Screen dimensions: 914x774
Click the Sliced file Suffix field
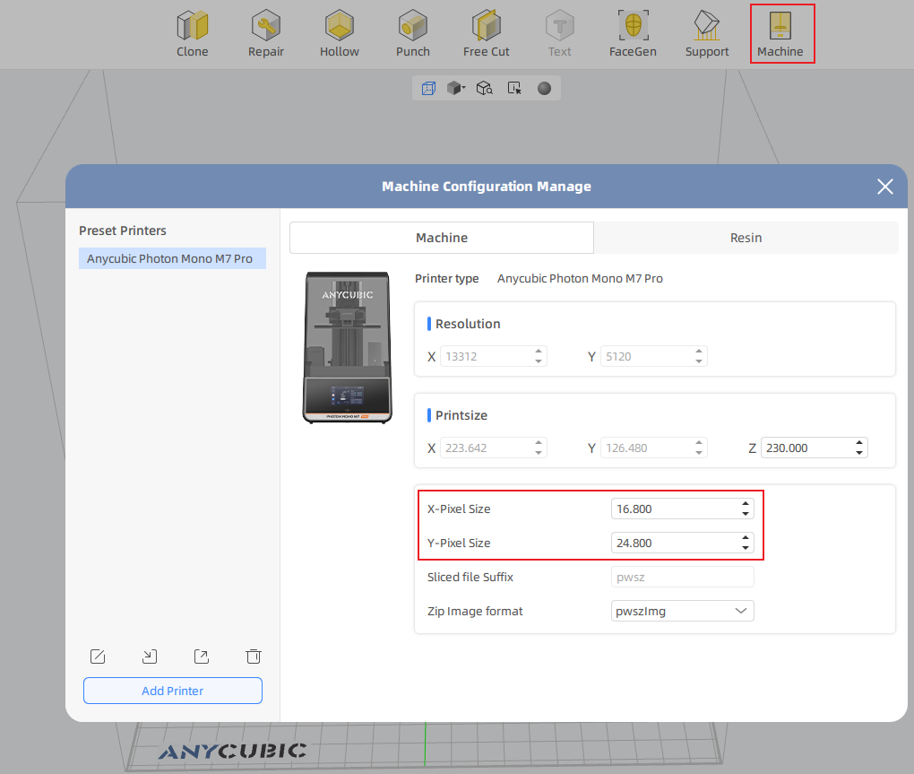point(682,577)
